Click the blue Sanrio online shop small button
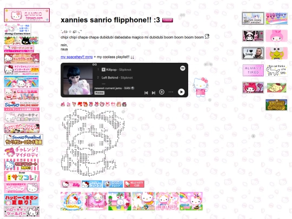This screenshot has height=219, width=292. [x=113, y=184]
